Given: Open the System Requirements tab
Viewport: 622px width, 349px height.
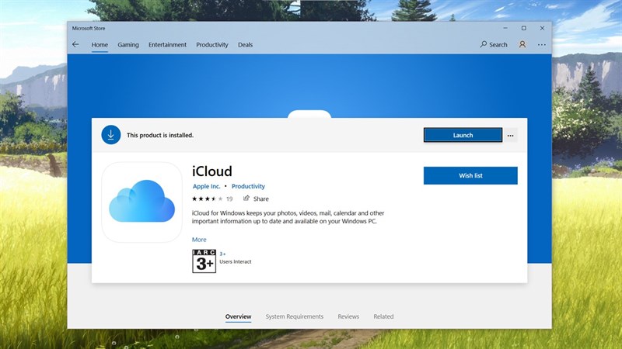Looking at the screenshot, I should click(295, 316).
